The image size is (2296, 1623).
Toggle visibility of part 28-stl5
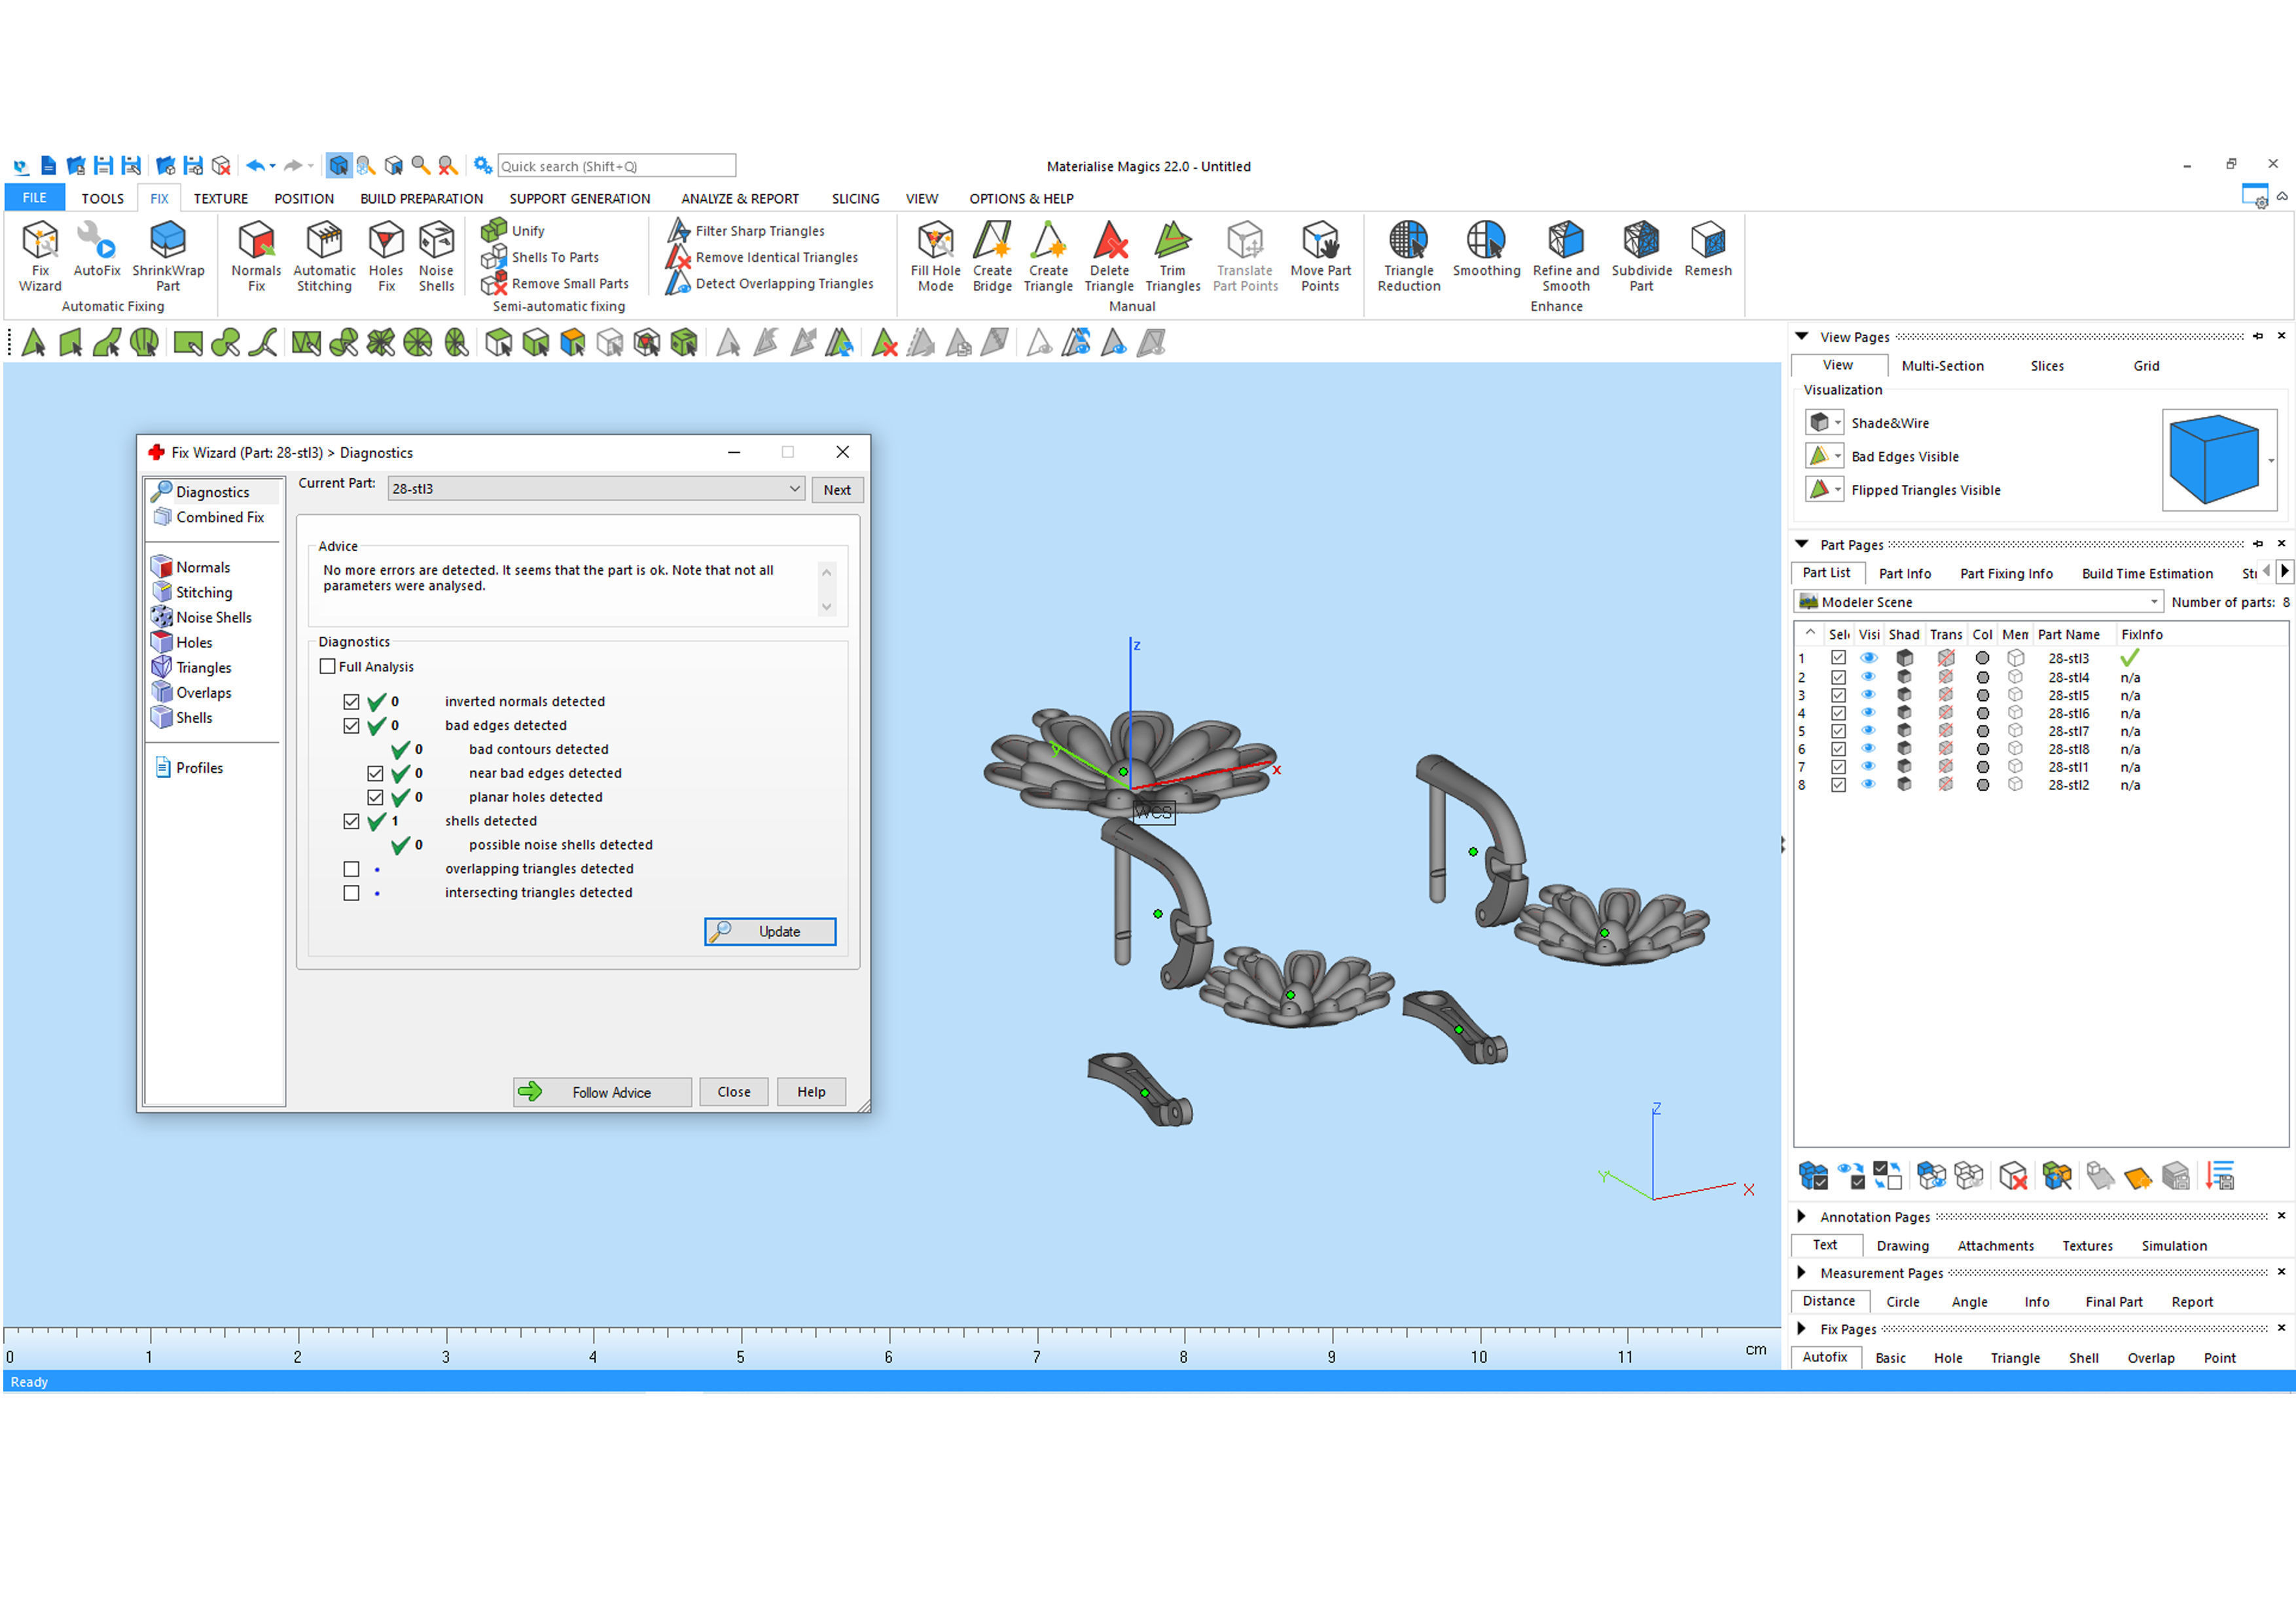tap(1867, 695)
